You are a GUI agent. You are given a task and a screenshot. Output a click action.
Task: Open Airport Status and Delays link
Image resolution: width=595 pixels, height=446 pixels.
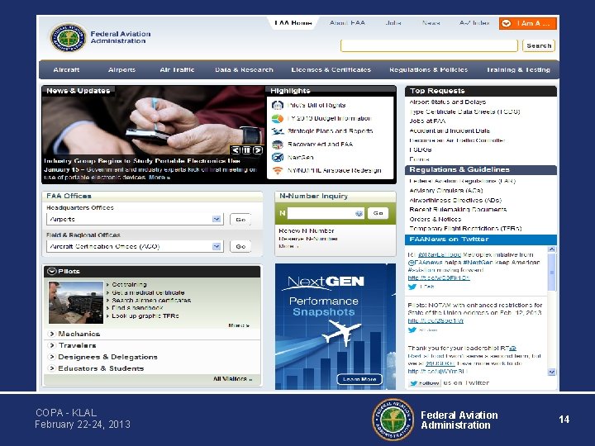point(447,102)
